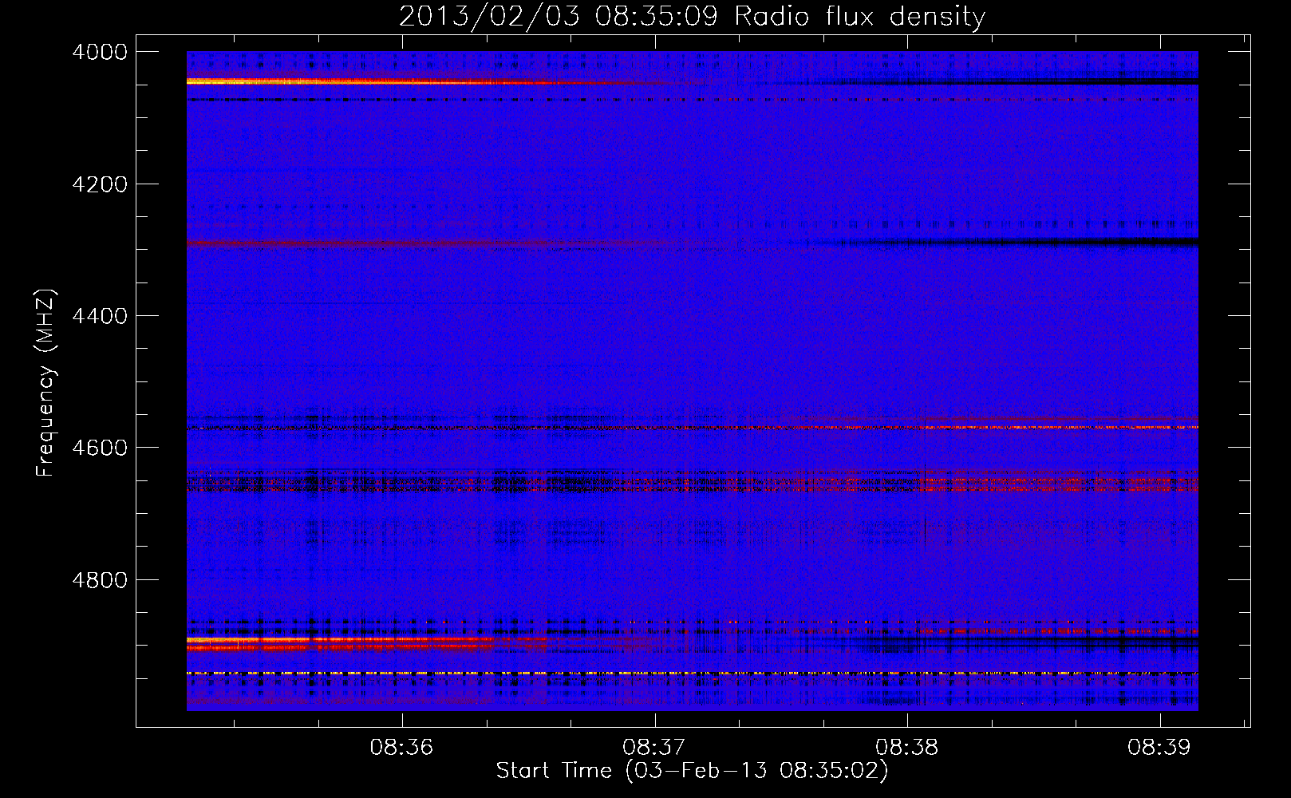Click the 08:37 time axis label
1291x798 pixels.
click(x=654, y=748)
